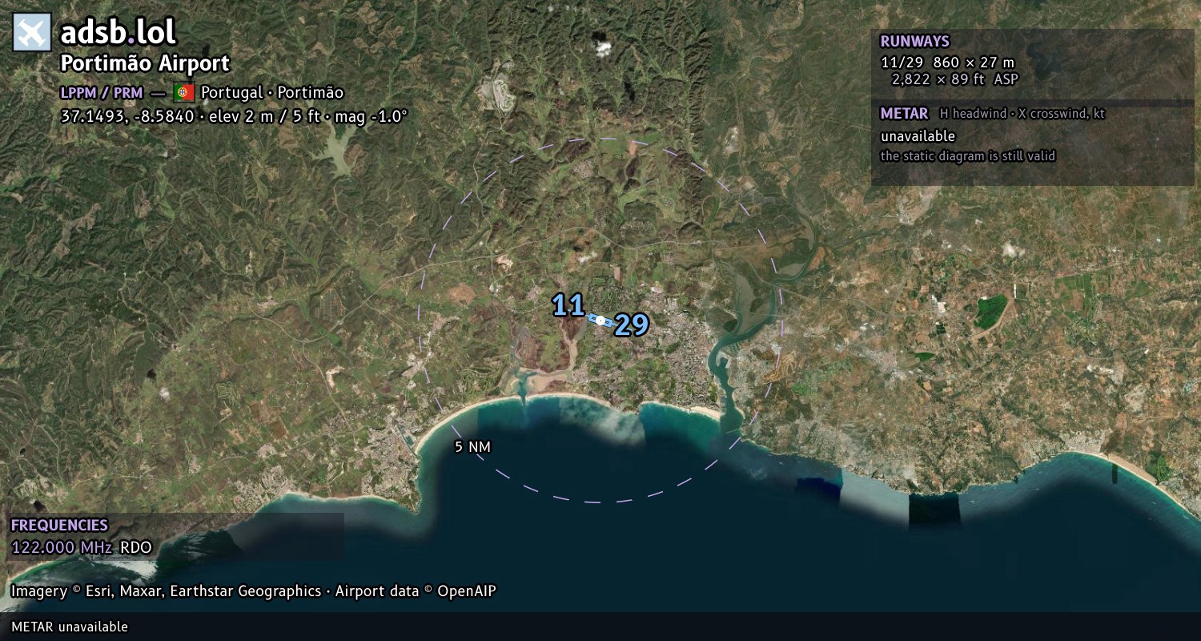The image size is (1201, 641).
Task: Click the 5 NM range ring label
Action: [x=472, y=447]
